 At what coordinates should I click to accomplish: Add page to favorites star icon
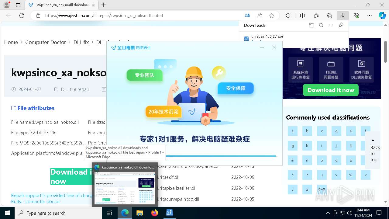[x=272, y=16]
